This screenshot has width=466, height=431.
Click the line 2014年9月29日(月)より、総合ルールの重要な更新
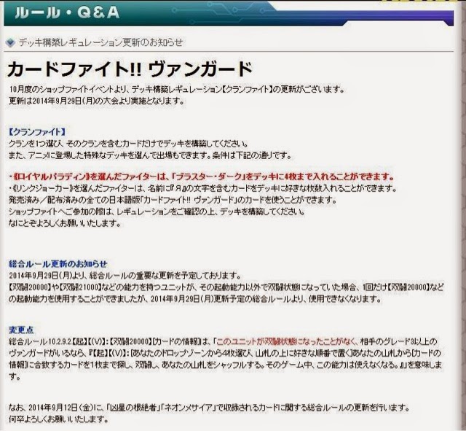pos(125,276)
